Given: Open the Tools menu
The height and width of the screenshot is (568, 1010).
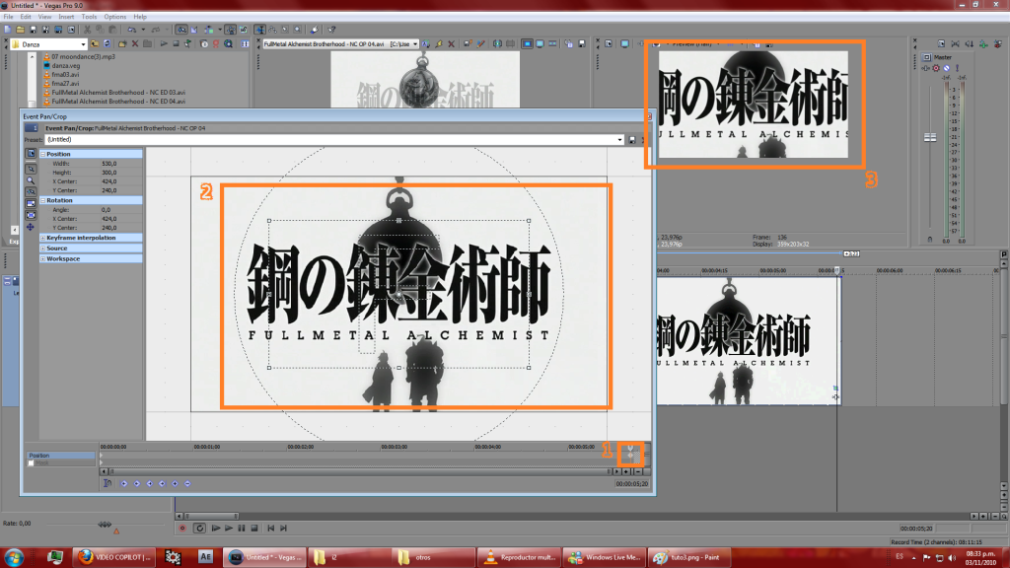Looking at the screenshot, I should (89, 17).
